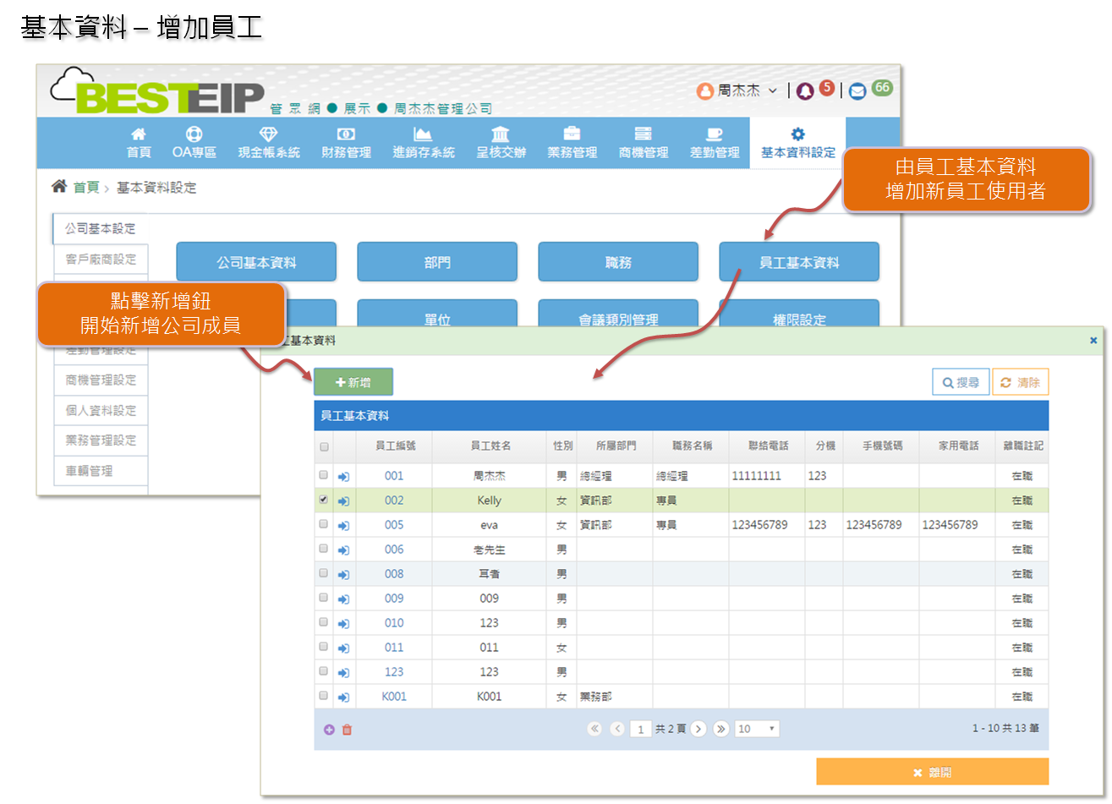Open the mail envelope icon

pyautogui.click(x=857, y=91)
